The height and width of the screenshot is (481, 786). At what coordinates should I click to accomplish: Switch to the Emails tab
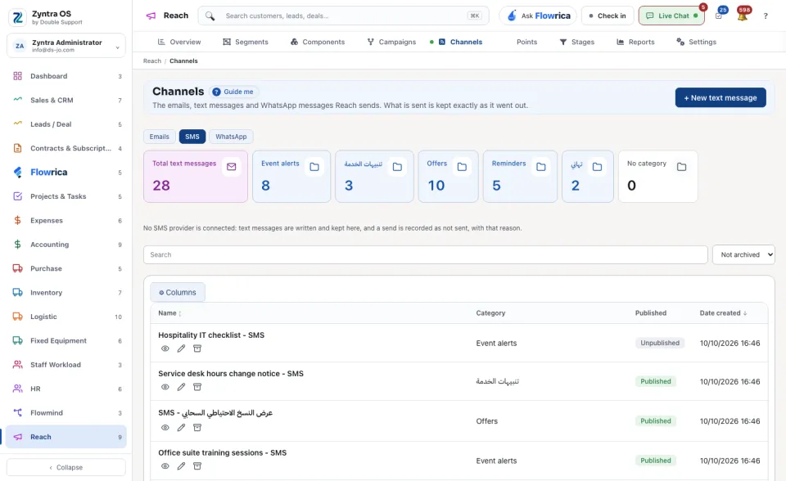(x=160, y=137)
